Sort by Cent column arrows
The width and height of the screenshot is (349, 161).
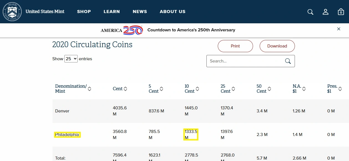click(x=125, y=89)
